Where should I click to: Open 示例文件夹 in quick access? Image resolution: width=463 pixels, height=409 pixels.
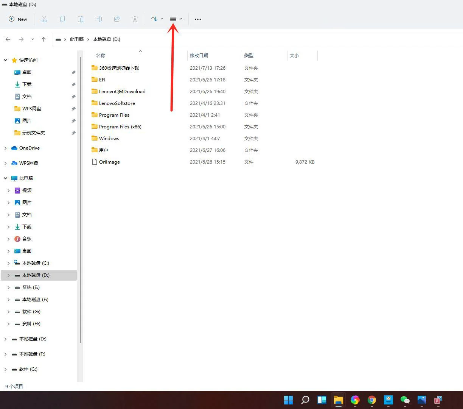30,133
